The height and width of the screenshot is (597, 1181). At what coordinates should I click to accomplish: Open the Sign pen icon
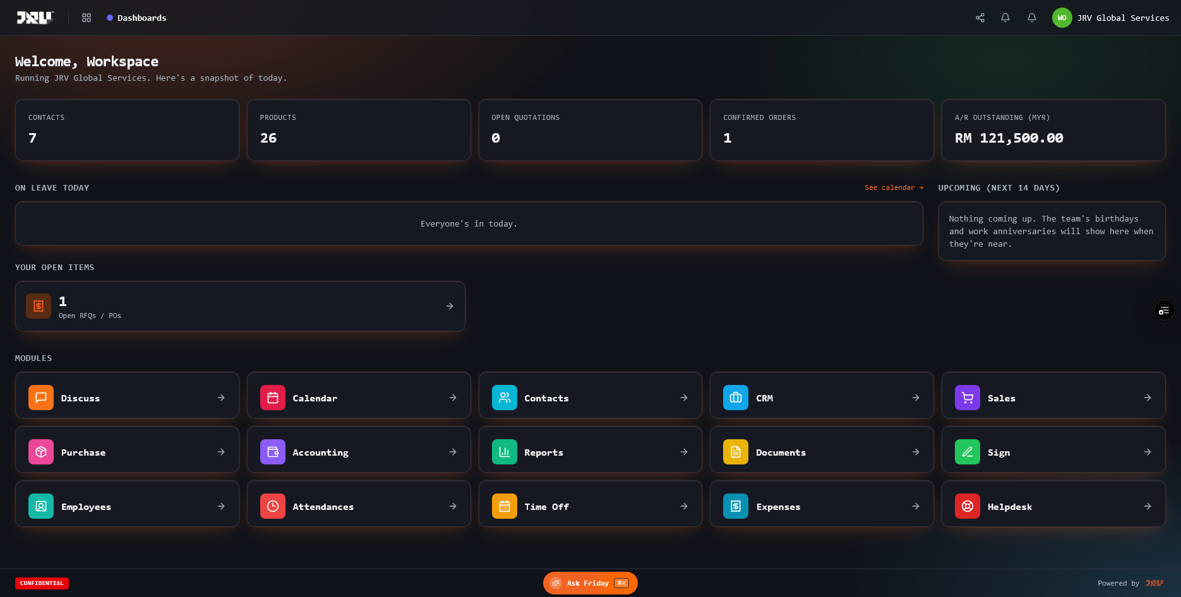point(968,452)
